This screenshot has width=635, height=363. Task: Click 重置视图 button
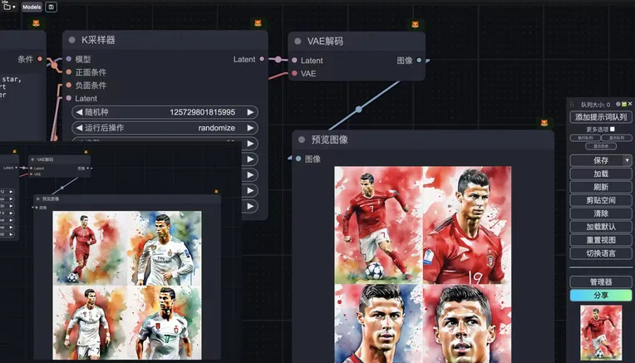coord(601,240)
